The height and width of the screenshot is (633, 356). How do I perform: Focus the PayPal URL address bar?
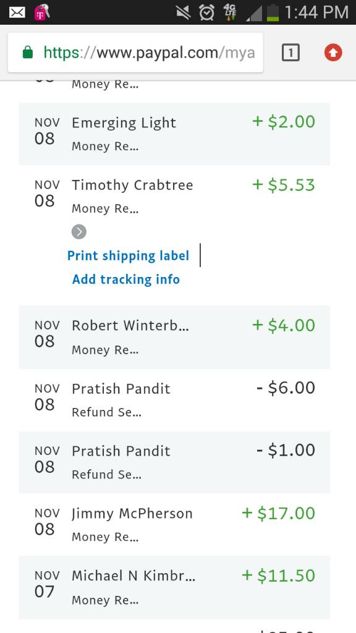[x=135, y=53]
